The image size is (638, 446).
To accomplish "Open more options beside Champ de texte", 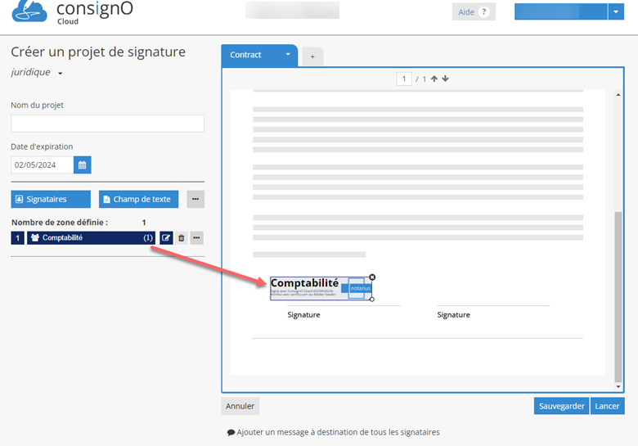I will [195, 199].
